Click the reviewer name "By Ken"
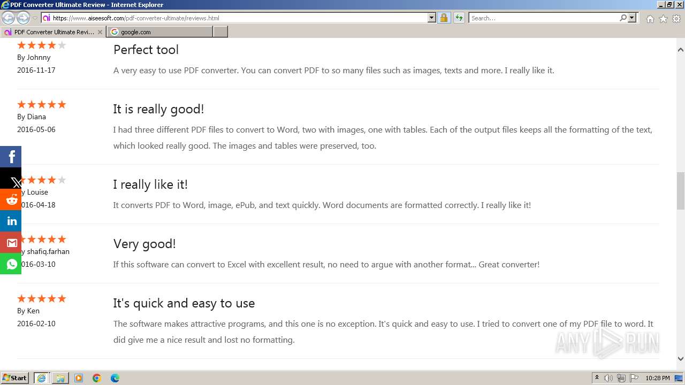Viewport: 685px width, 385px height. 28,311
